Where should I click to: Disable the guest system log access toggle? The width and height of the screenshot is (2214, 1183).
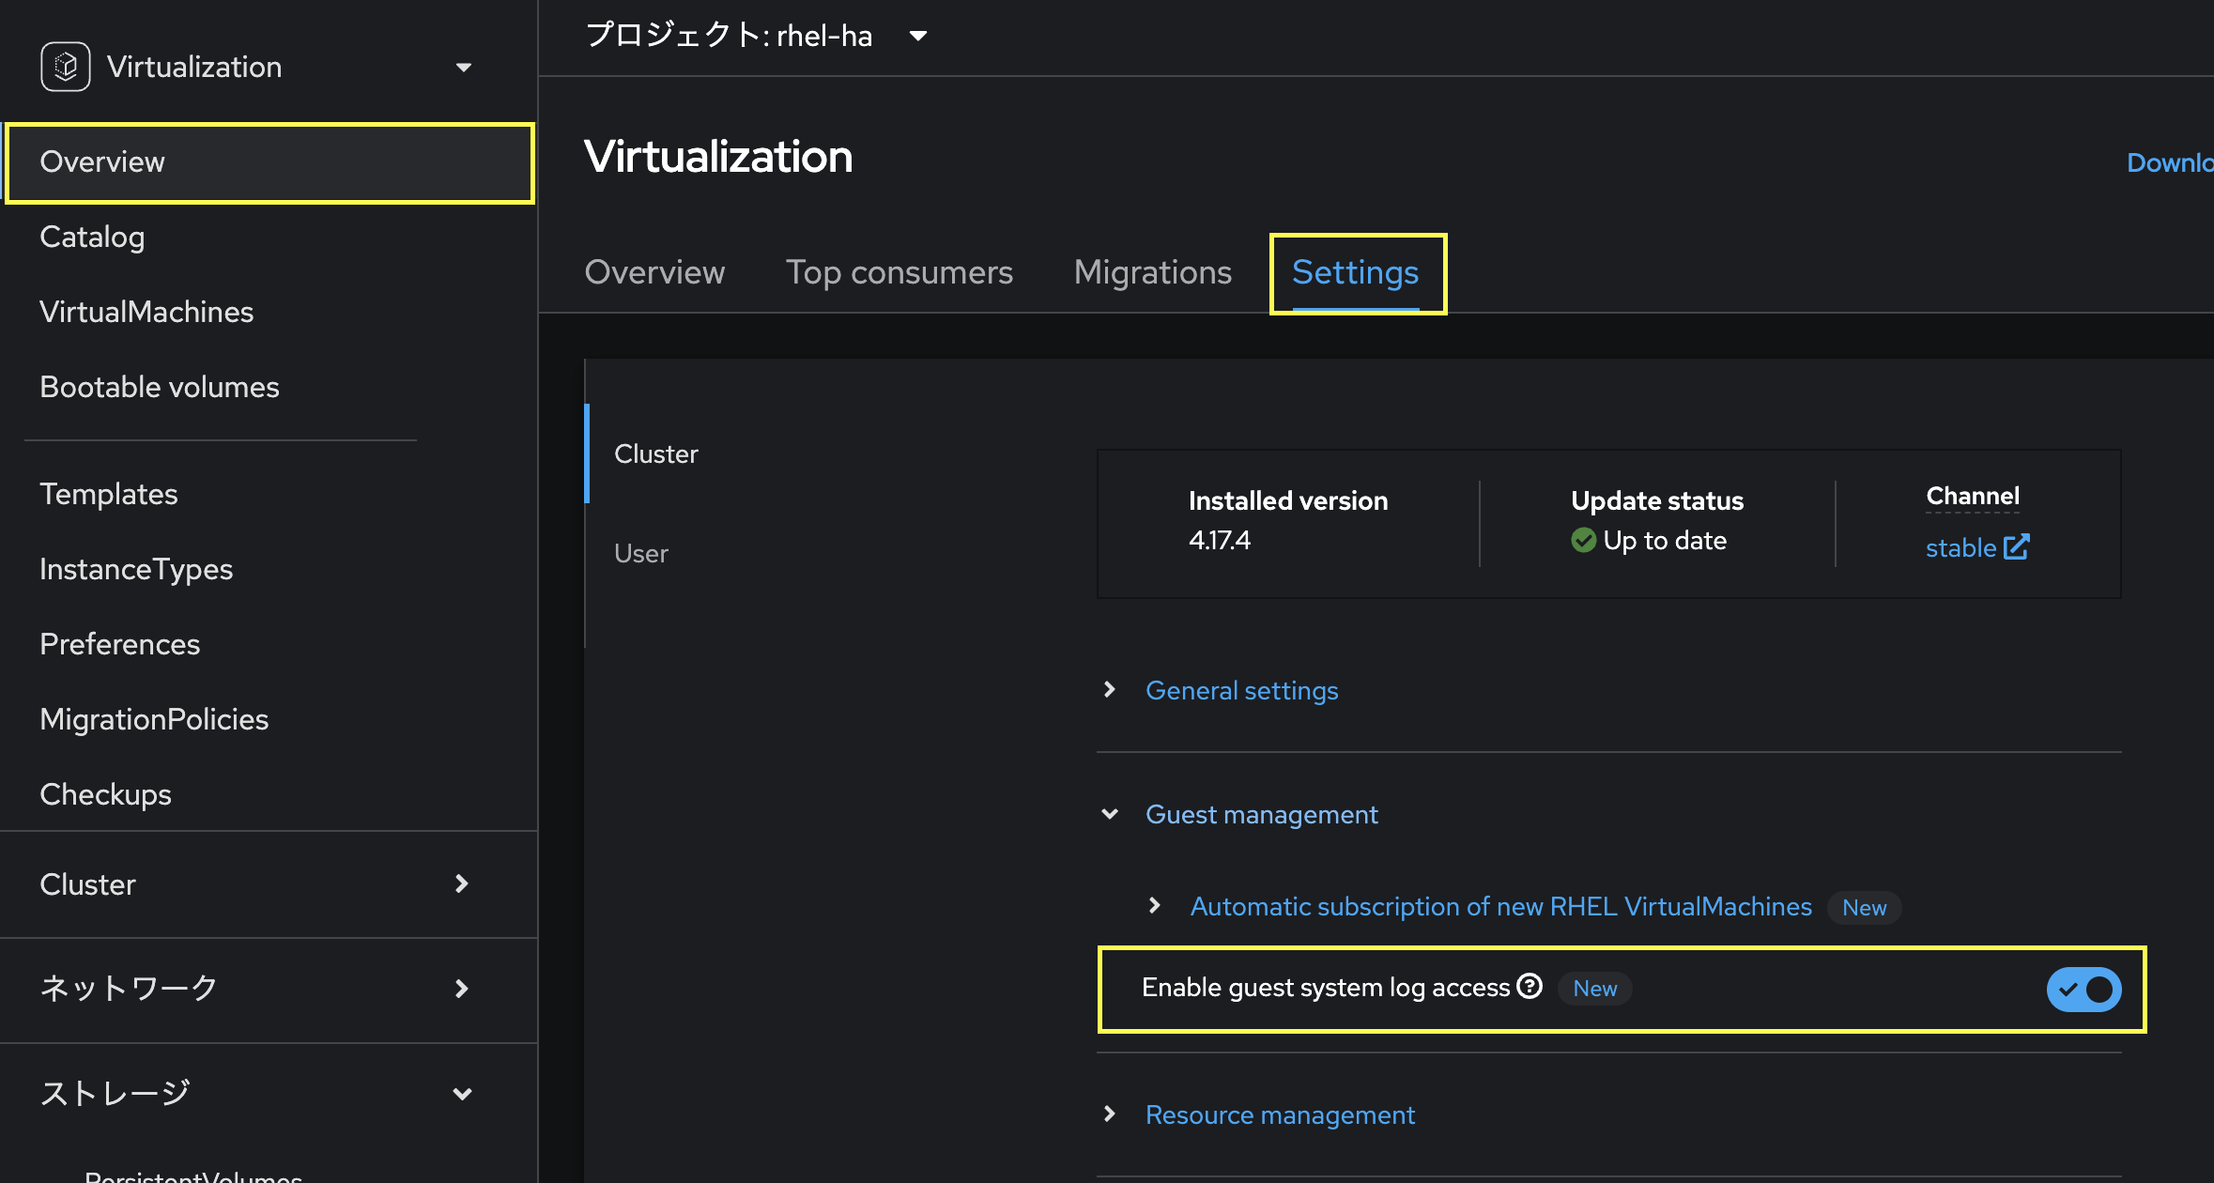2083,989
